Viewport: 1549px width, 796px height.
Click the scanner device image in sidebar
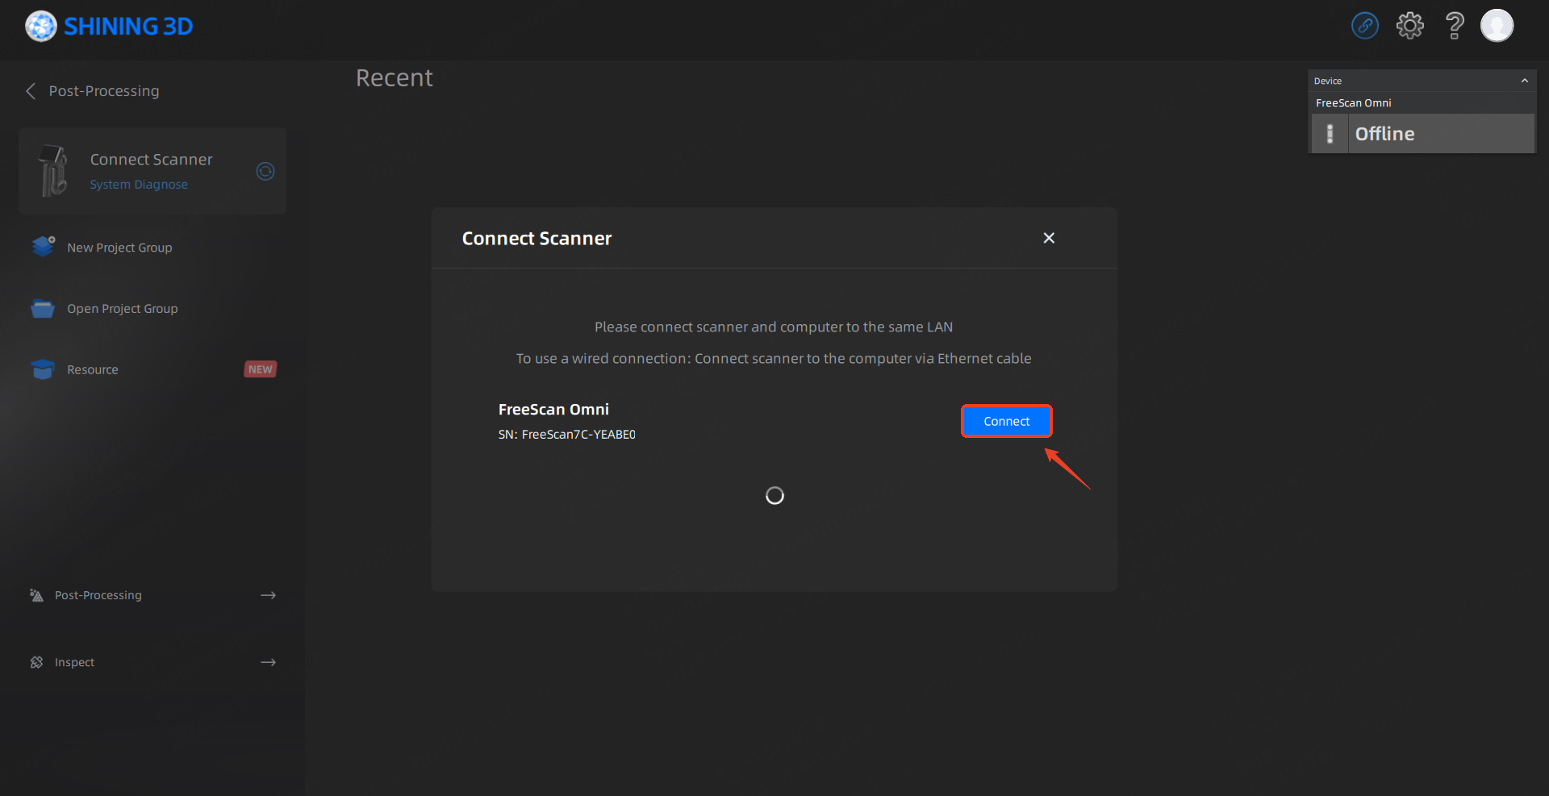pyautogui.click(x=53, y=171)
